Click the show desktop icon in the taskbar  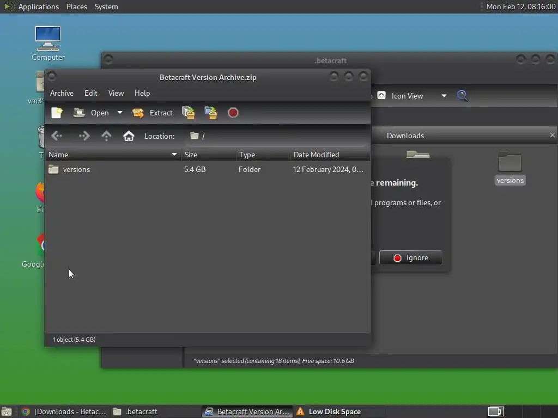click(7, 411)
